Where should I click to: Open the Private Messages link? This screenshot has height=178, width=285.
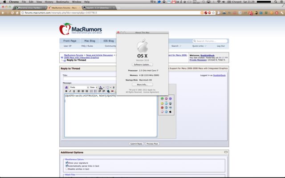coord(198,60)
